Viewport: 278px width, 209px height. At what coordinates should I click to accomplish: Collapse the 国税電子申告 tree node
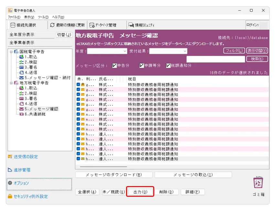(x=11, y=52)
